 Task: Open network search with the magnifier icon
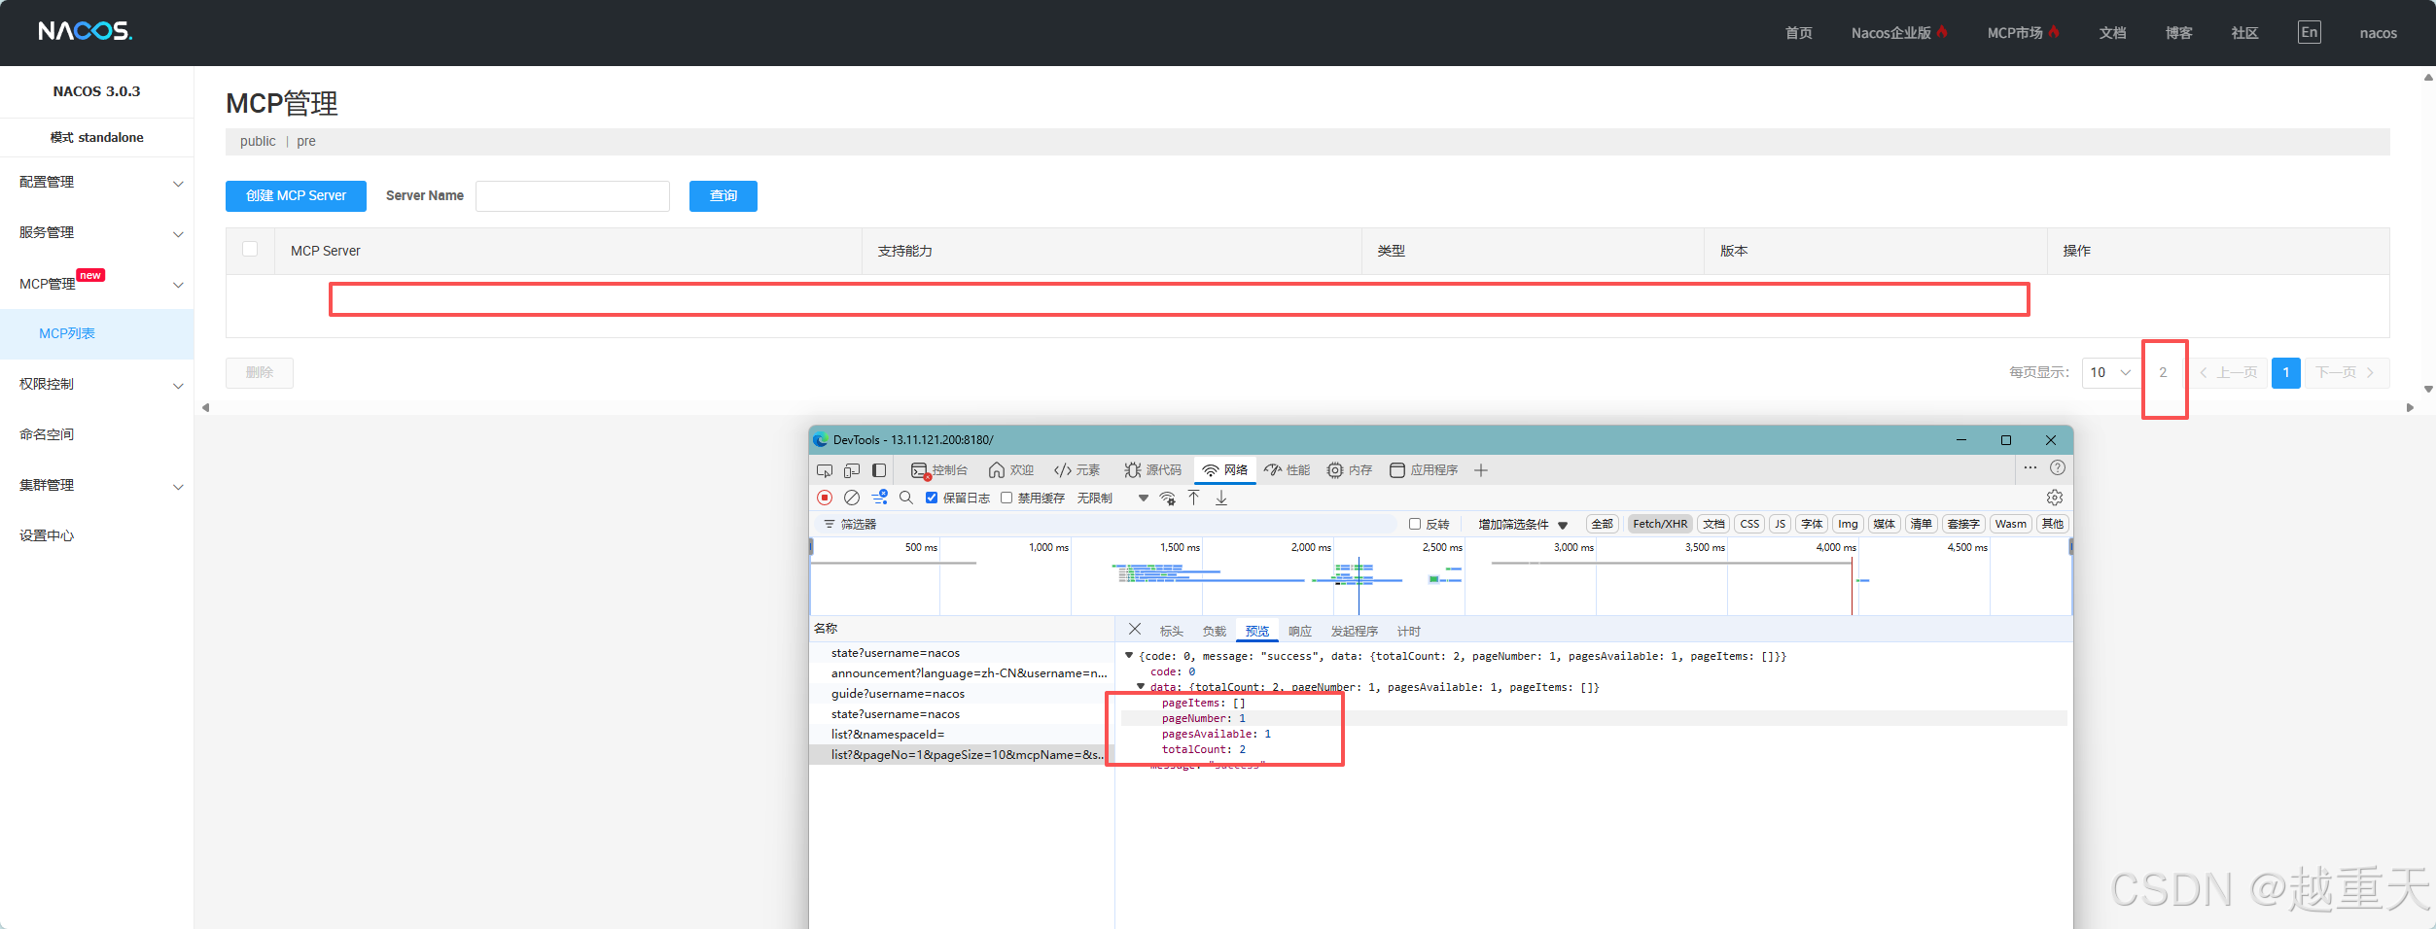tap(906, 498)
